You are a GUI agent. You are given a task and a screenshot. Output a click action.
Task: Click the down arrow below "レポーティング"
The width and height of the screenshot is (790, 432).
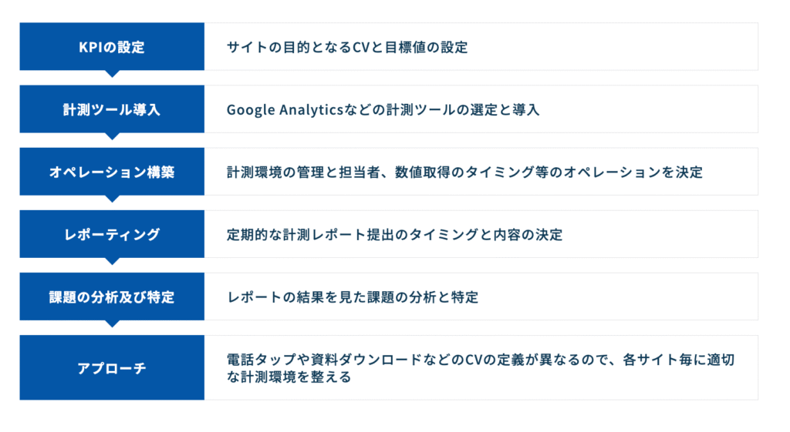113,261
